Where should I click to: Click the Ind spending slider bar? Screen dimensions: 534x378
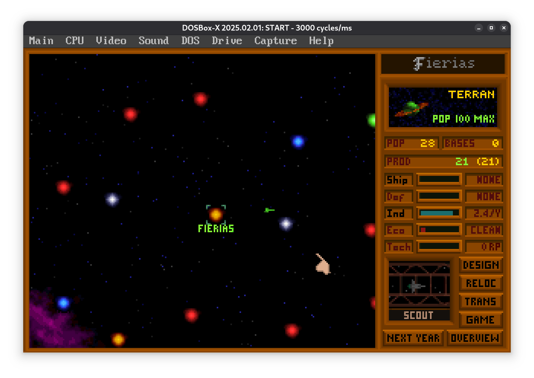click(439, 213)
